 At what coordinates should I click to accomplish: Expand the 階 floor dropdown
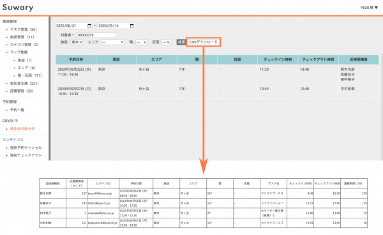142,42
